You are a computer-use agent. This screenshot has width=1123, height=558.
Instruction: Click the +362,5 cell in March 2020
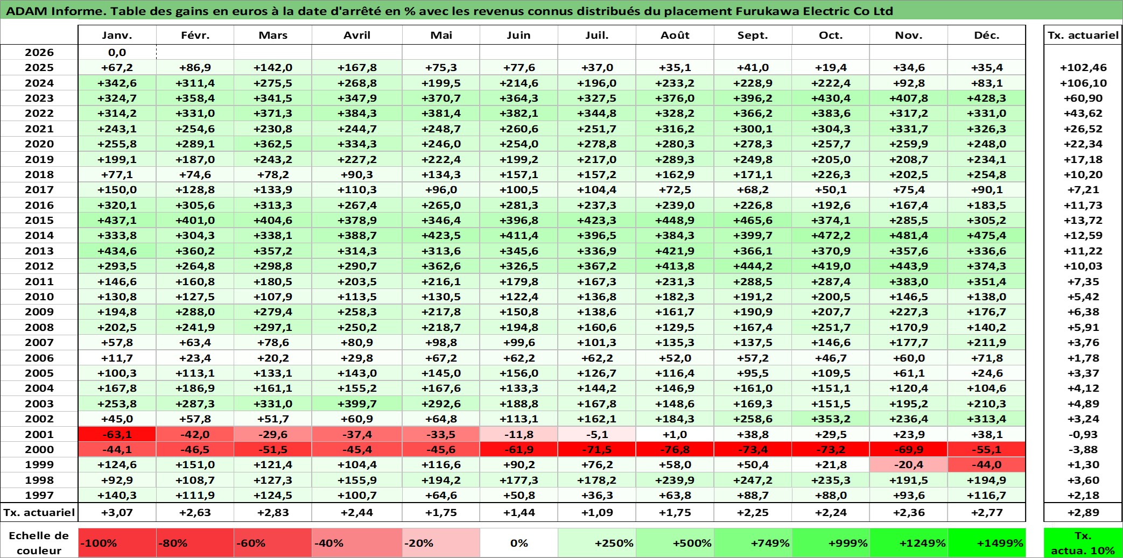click(273, 144)
